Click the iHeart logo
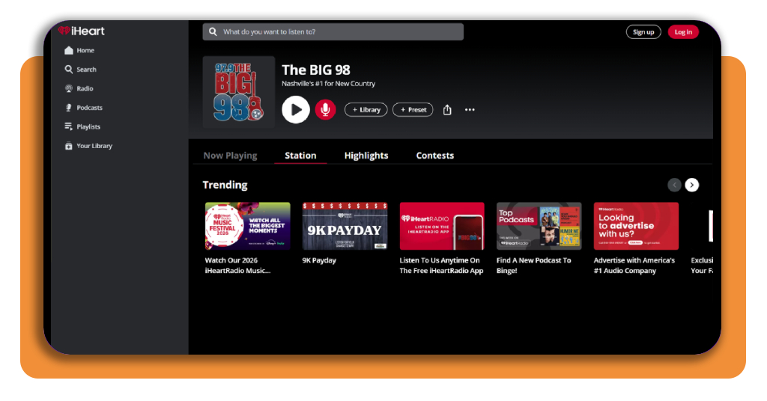Viewport: 767px width, 401px height. pos(81,31)
